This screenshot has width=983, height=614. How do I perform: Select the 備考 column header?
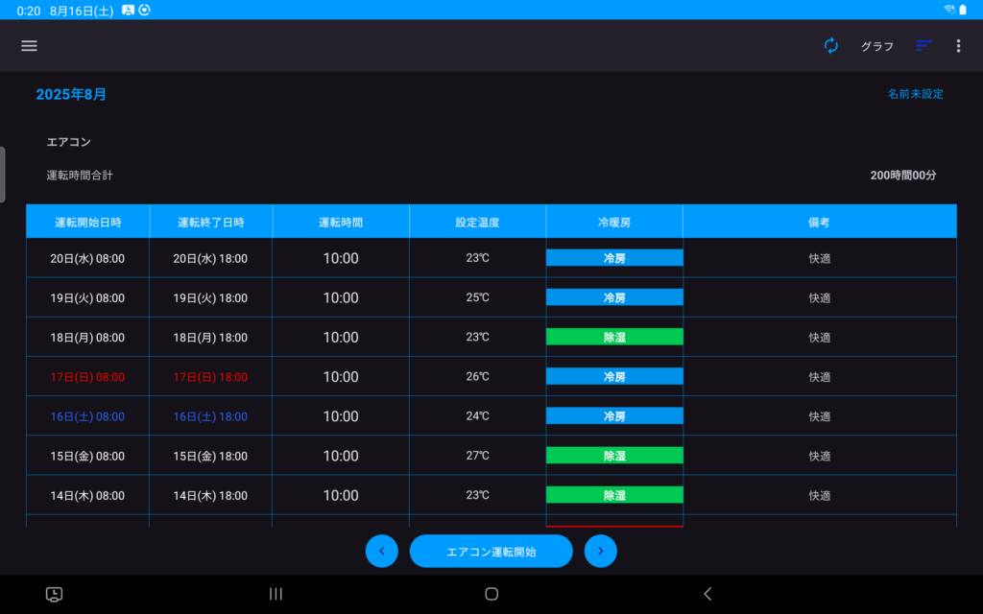point(820,222)
